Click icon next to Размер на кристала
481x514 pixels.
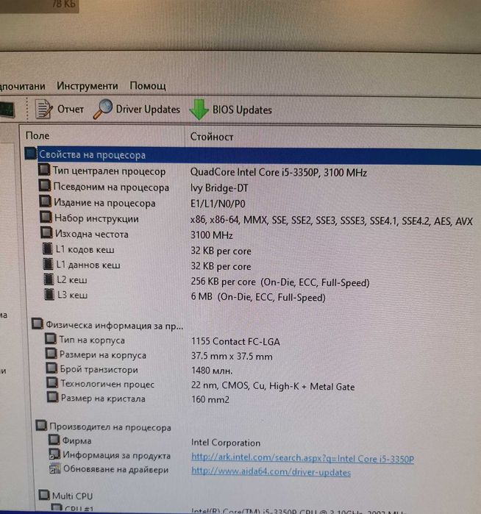click(x=53, y=397)
